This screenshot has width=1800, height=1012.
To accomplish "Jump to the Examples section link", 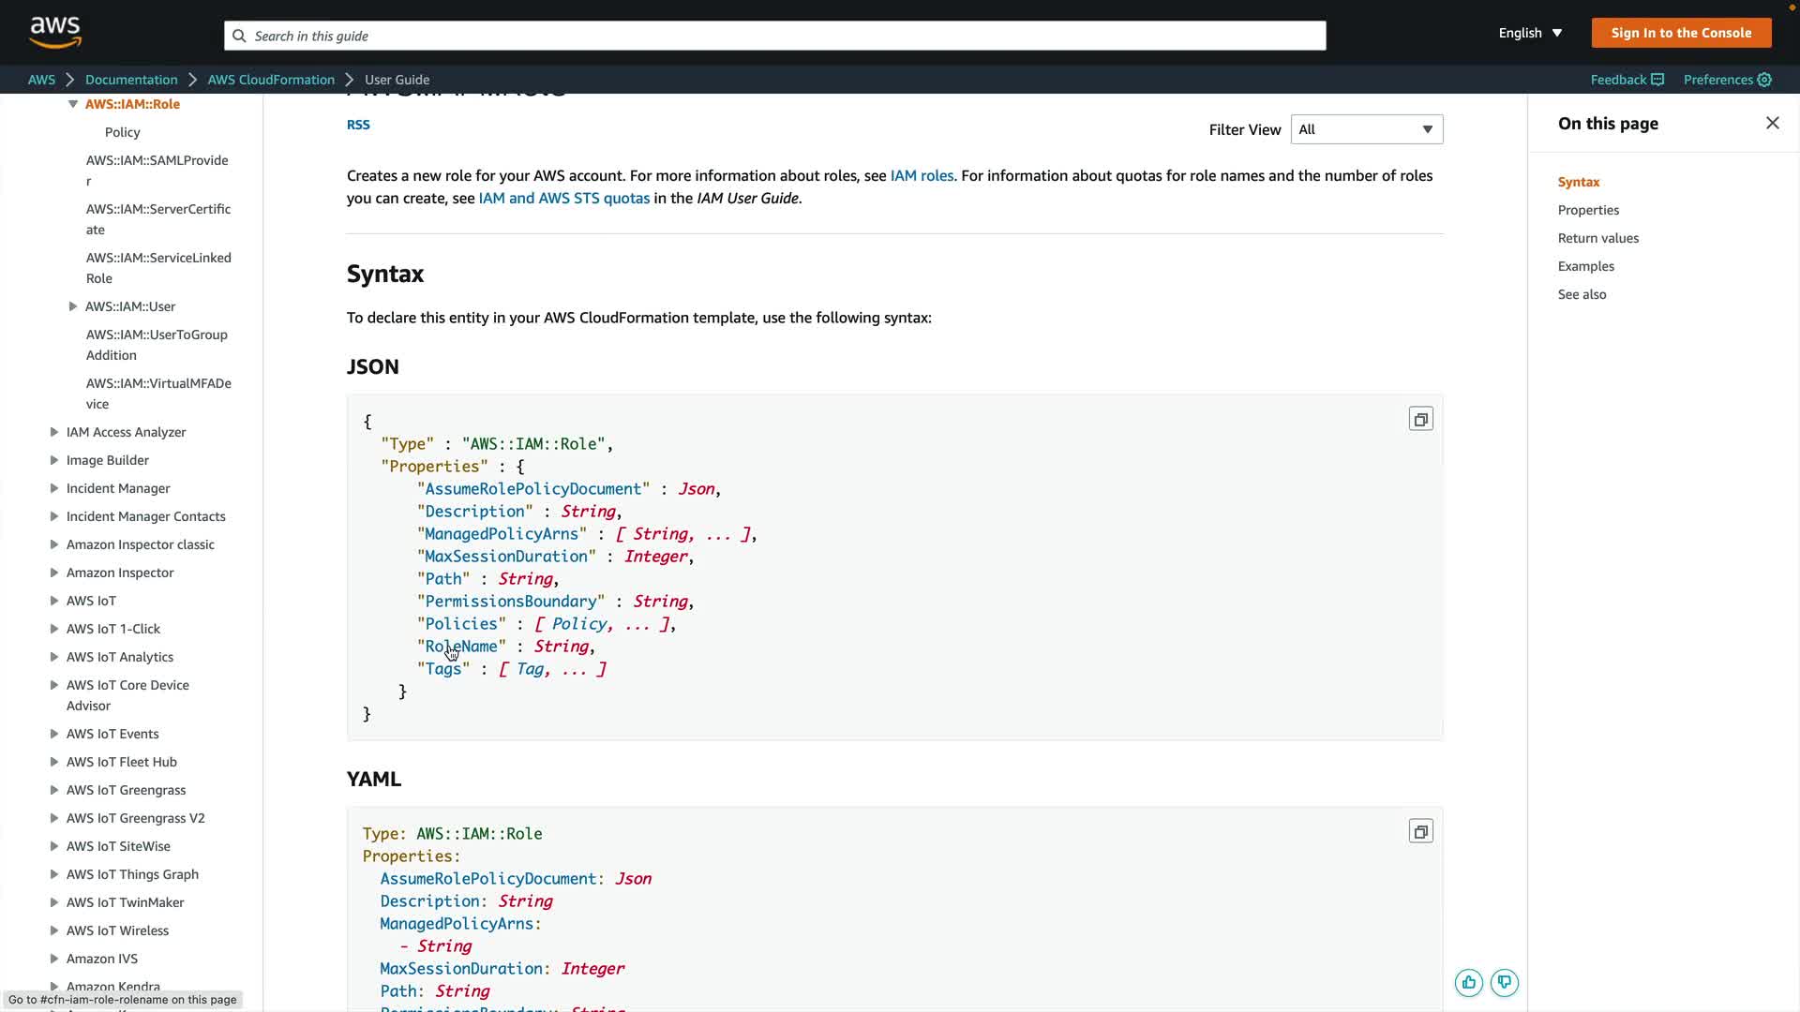I will [1585, 266].
